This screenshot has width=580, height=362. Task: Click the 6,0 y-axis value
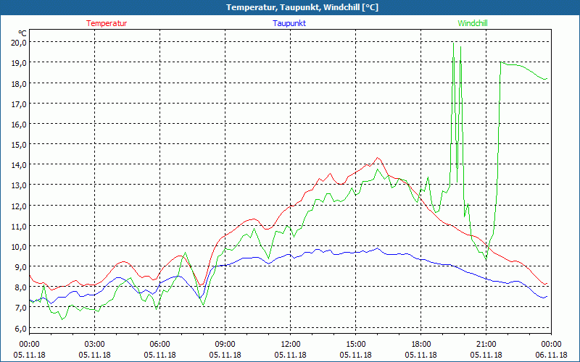coord(21,328)
